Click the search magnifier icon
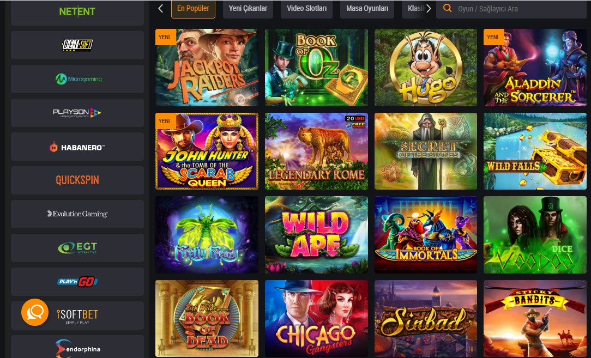Viewport: 591px width, 358px height. [448, 8]
